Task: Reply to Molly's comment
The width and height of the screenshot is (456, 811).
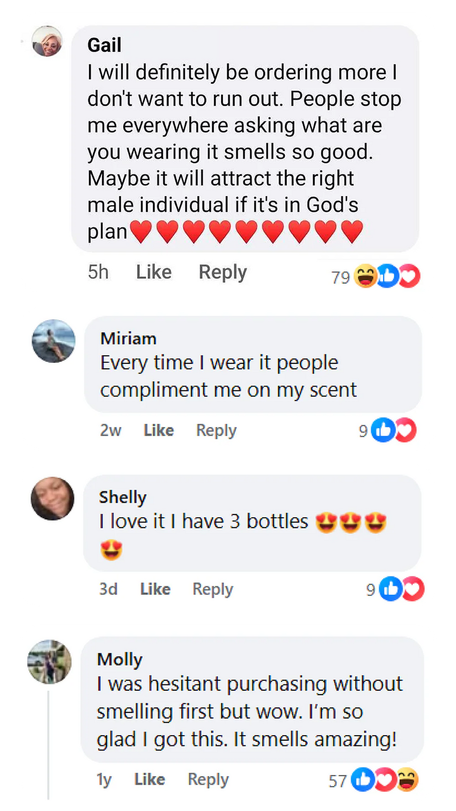Action: pos(208,779)
